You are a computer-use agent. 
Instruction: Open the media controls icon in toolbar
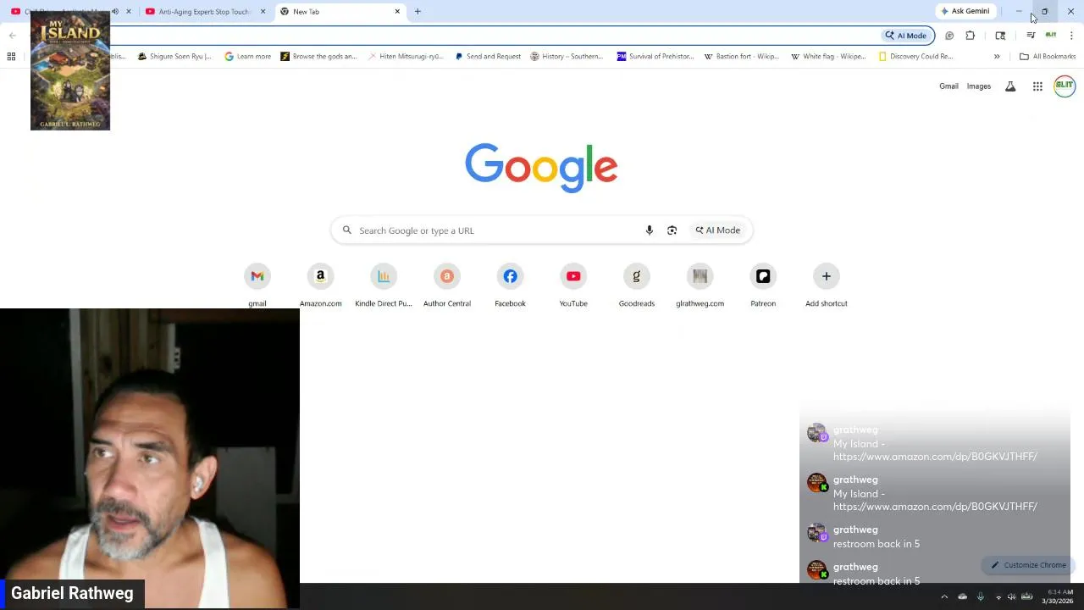pos(1031,36)
